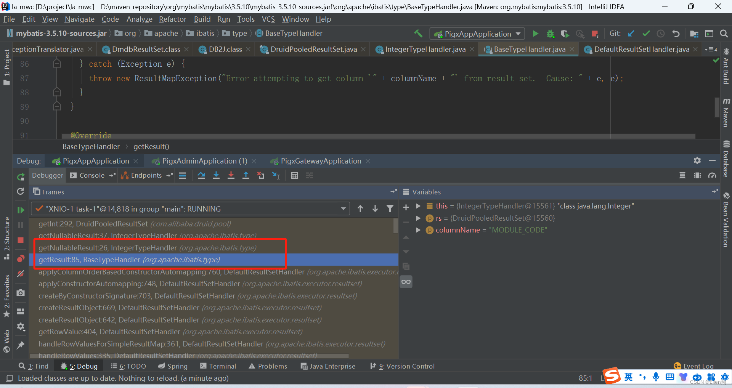
Task: Click Rerun PigxAppApplication icon in debug sidebar
Action: (21, 177)
